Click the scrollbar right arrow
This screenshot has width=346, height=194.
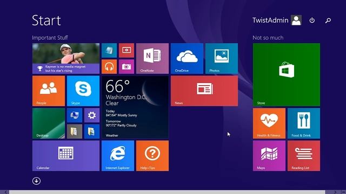tap(335, 192)
